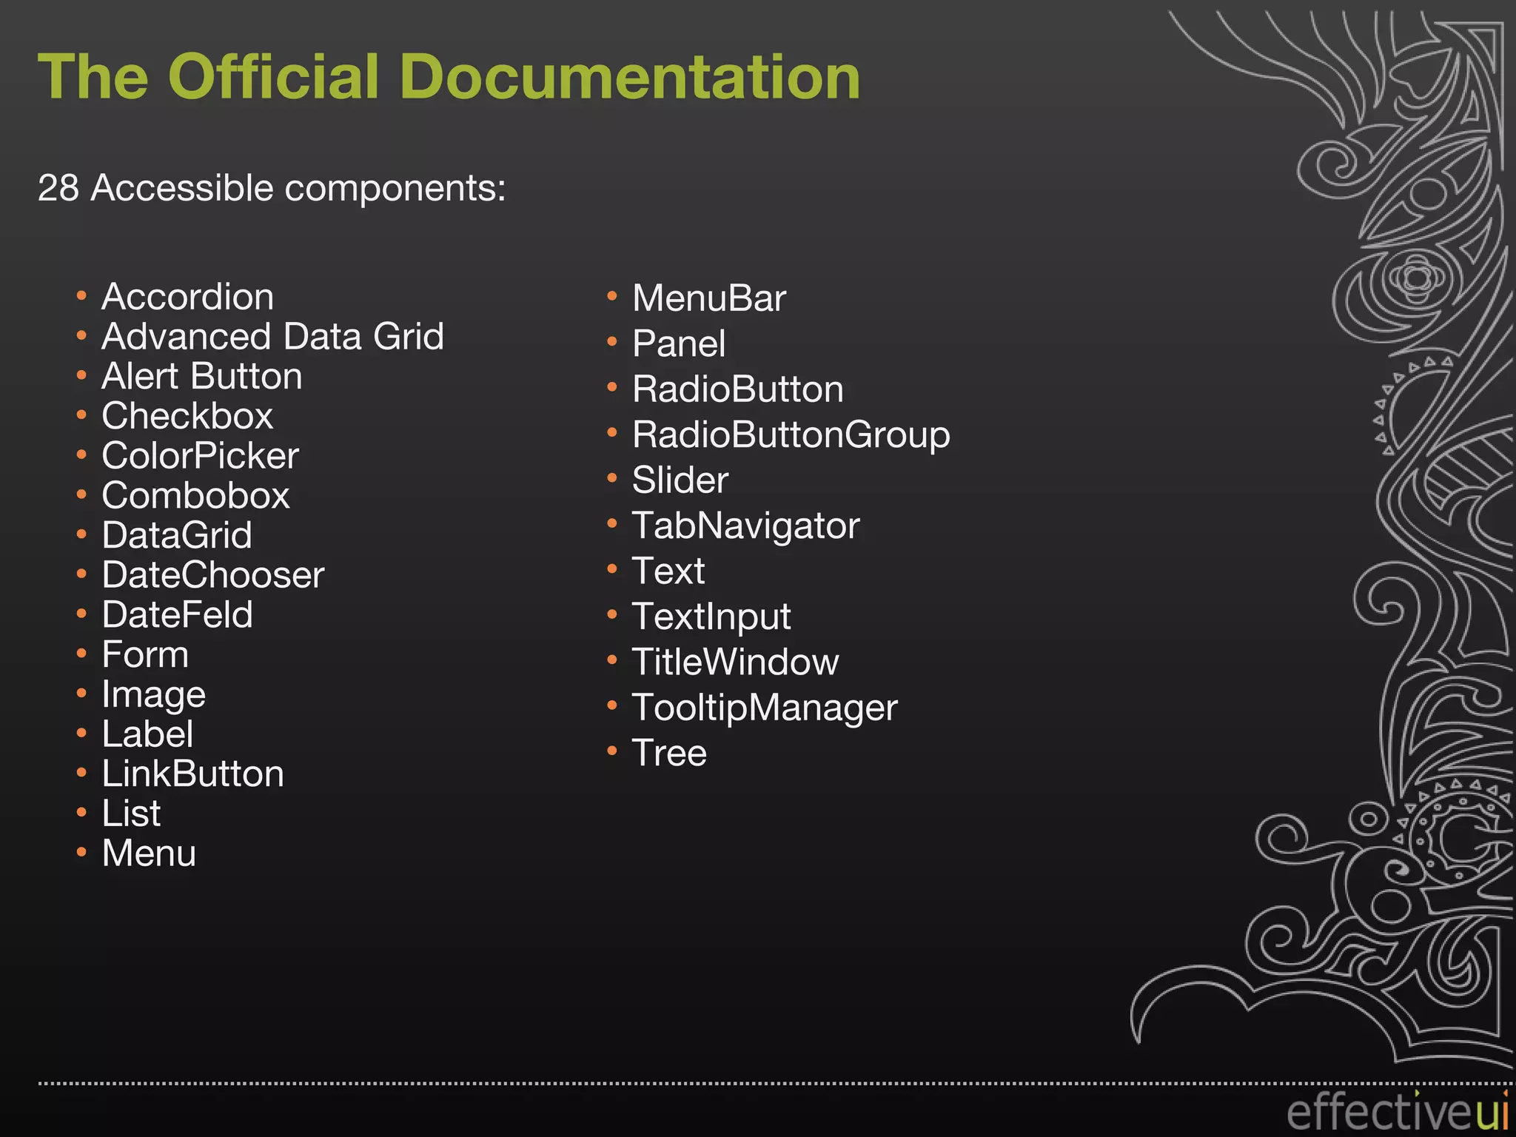Click the 'LinkButton' list item
The width and height of the screenshot is (1516, 1137).
point(192,774)
